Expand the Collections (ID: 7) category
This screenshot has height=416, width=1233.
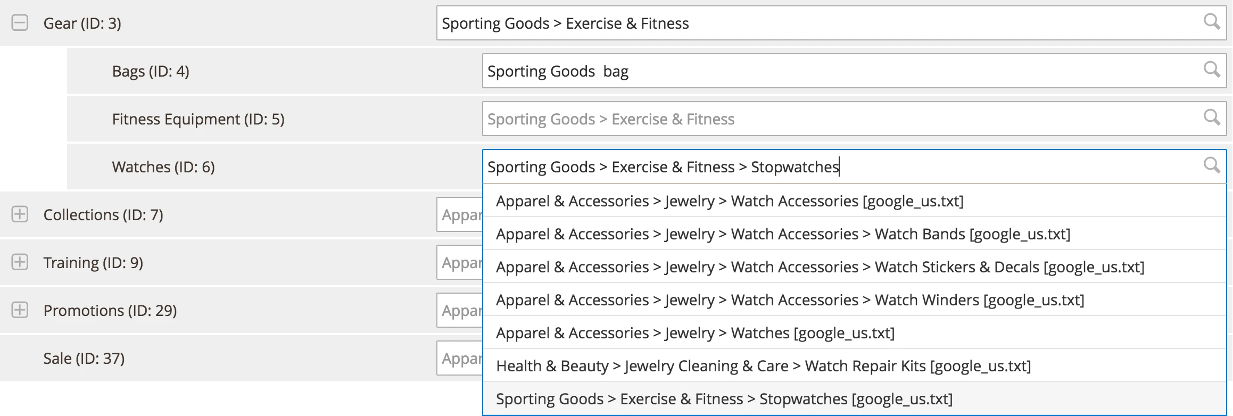pos(20,215)
